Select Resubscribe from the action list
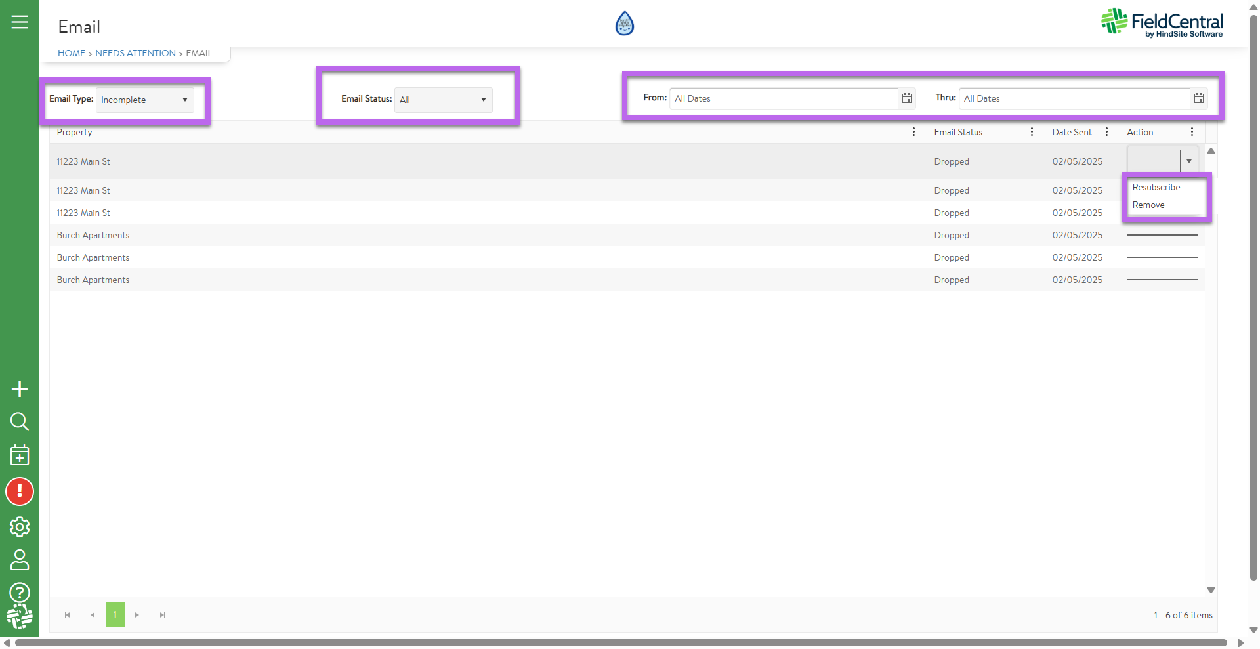Screen dimensions: 1260x649 [1156, 188]
